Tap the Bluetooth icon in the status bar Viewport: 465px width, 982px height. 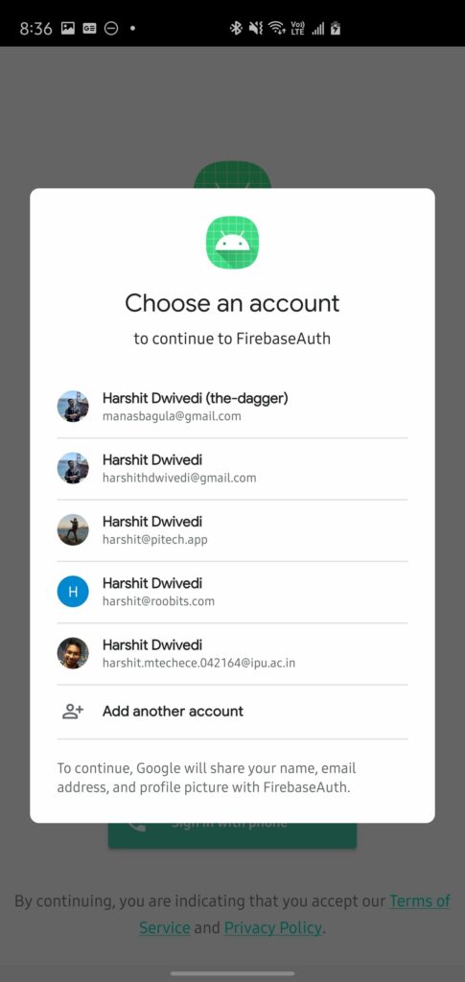[235, 28]
